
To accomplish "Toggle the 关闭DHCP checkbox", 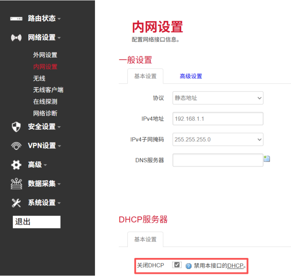I will click(177, 265).
